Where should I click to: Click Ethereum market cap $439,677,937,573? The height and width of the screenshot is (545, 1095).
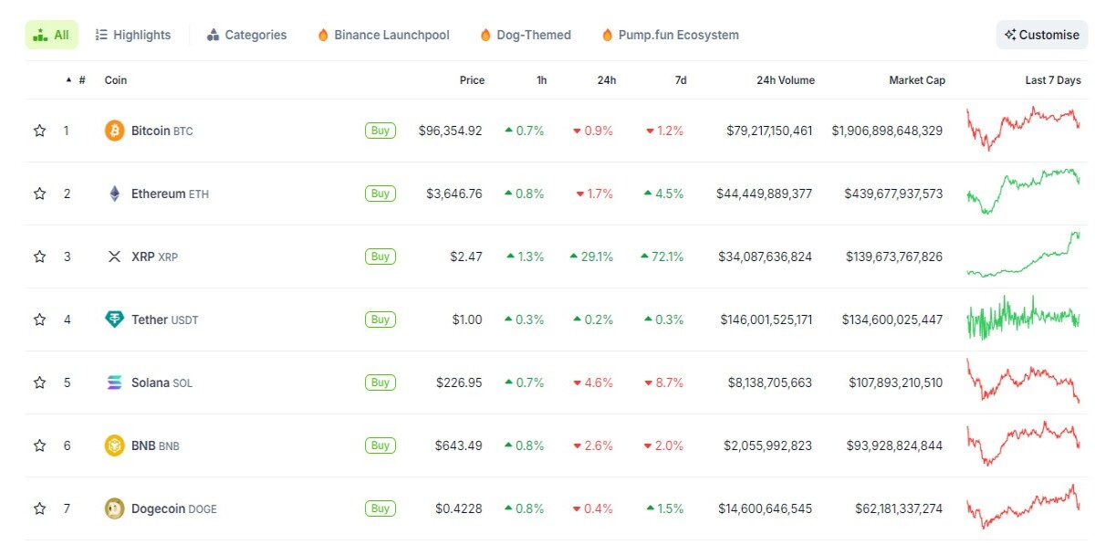(894, 194)
